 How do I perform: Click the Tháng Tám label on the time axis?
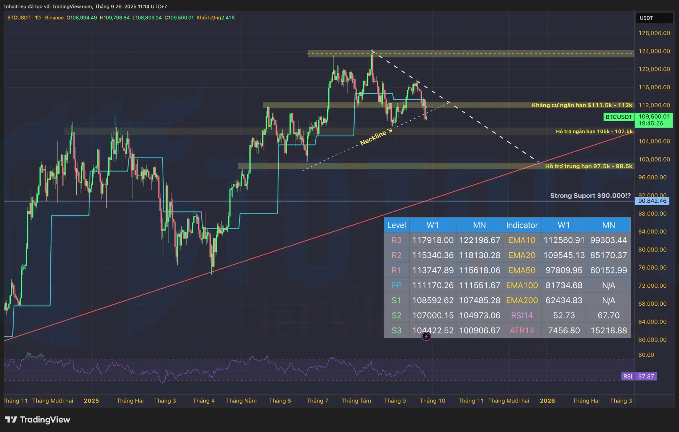[x=356, y=401]
